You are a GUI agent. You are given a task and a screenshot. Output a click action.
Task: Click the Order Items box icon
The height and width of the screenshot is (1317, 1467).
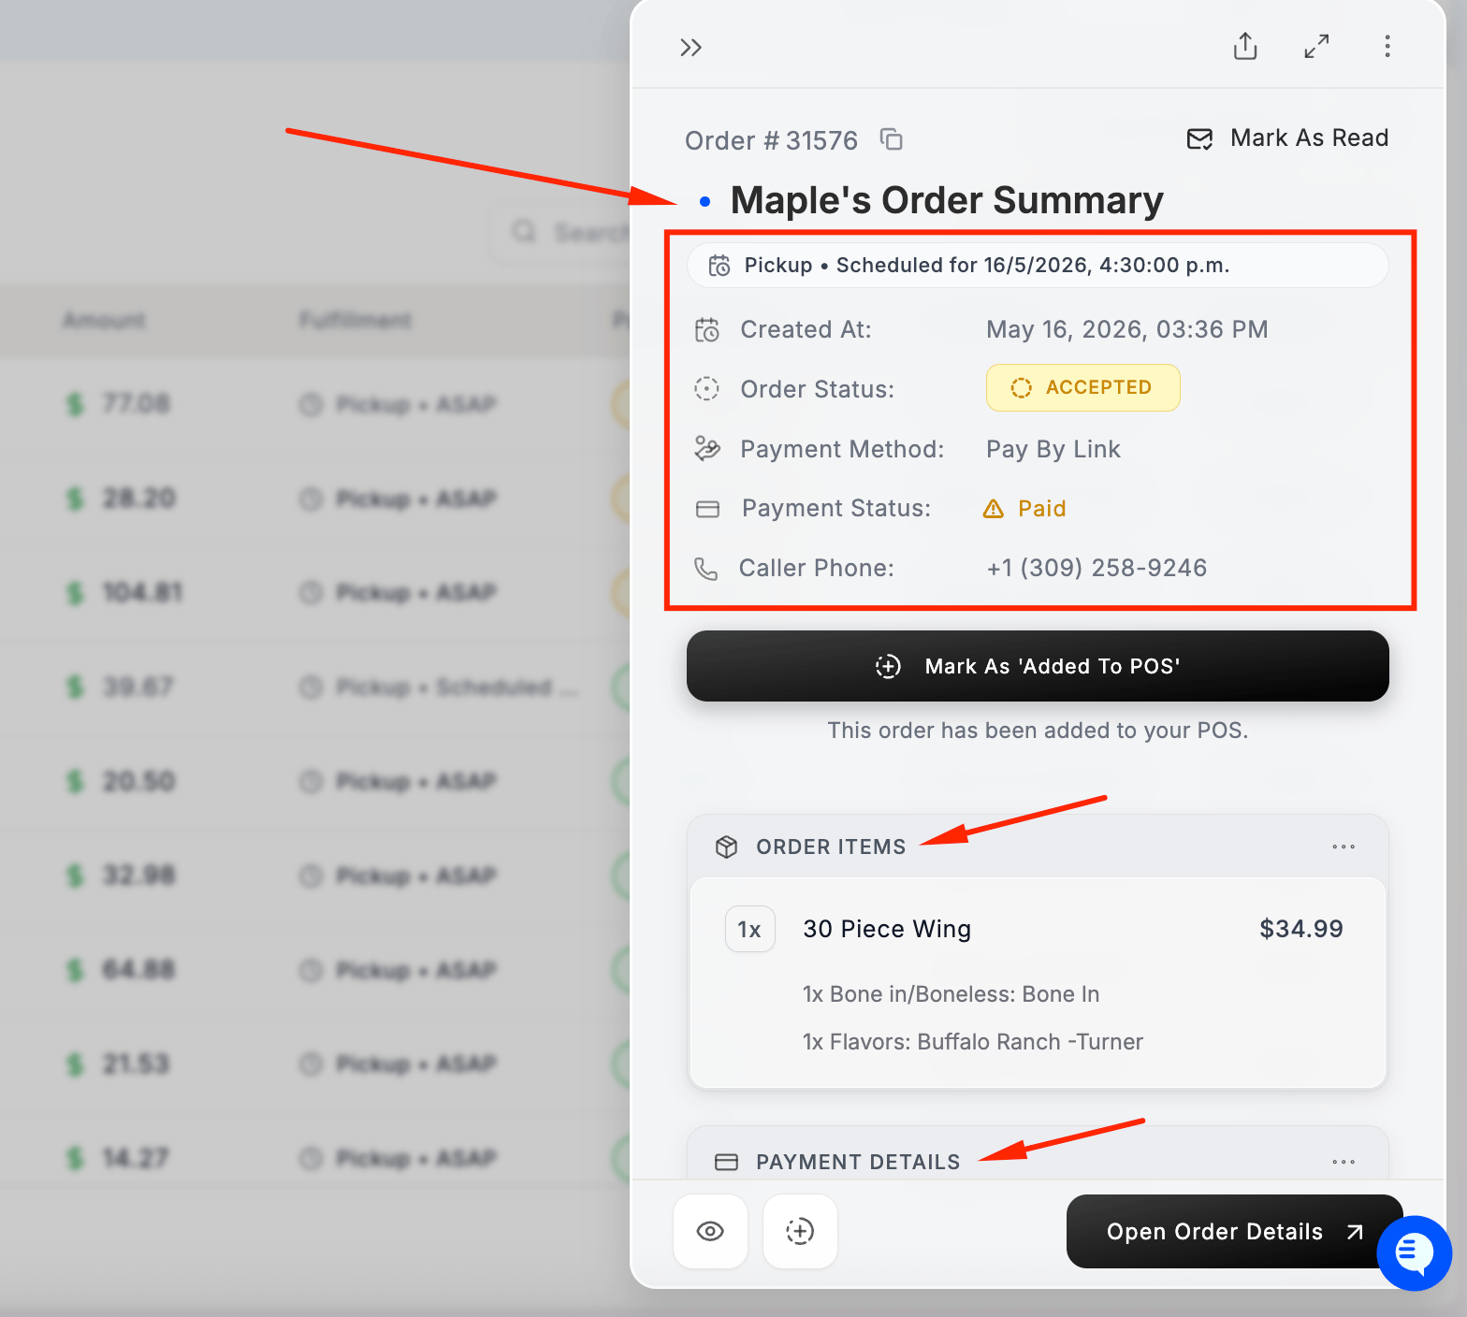727,847
